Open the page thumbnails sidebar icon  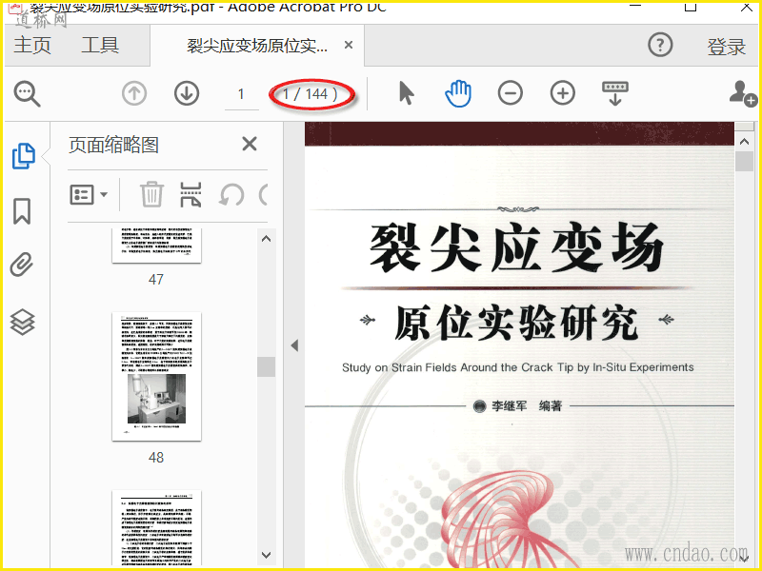coord(23,156)
